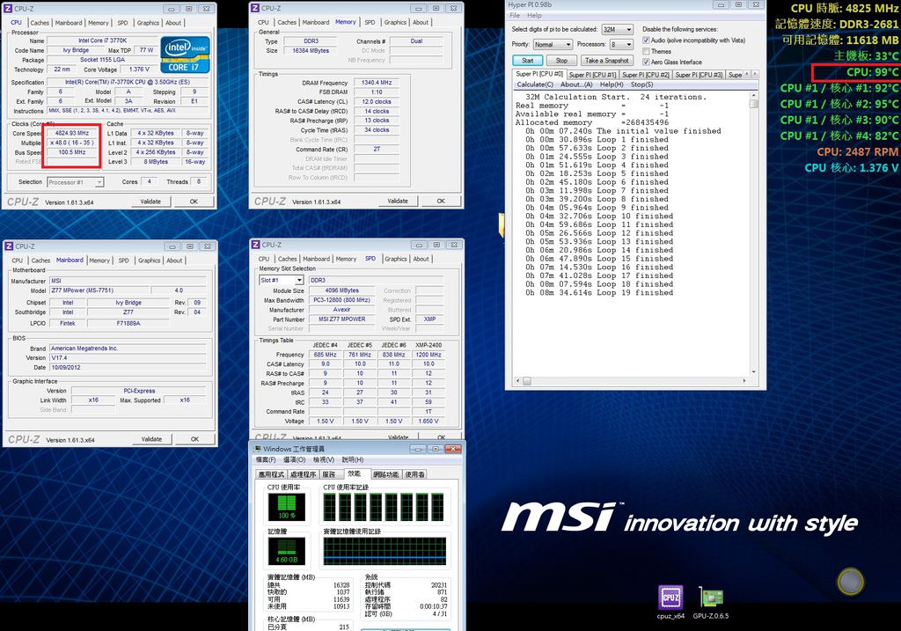Click the "Ivy Bridge" Code Name value
Image resolution: width=901 pixels, height=631 pixels.
click(x=76, y=50)
